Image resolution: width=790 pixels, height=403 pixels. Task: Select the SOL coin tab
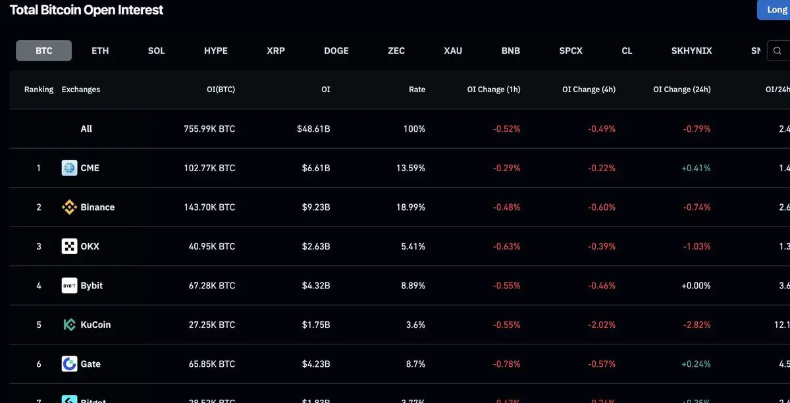[x=157, y=51]
